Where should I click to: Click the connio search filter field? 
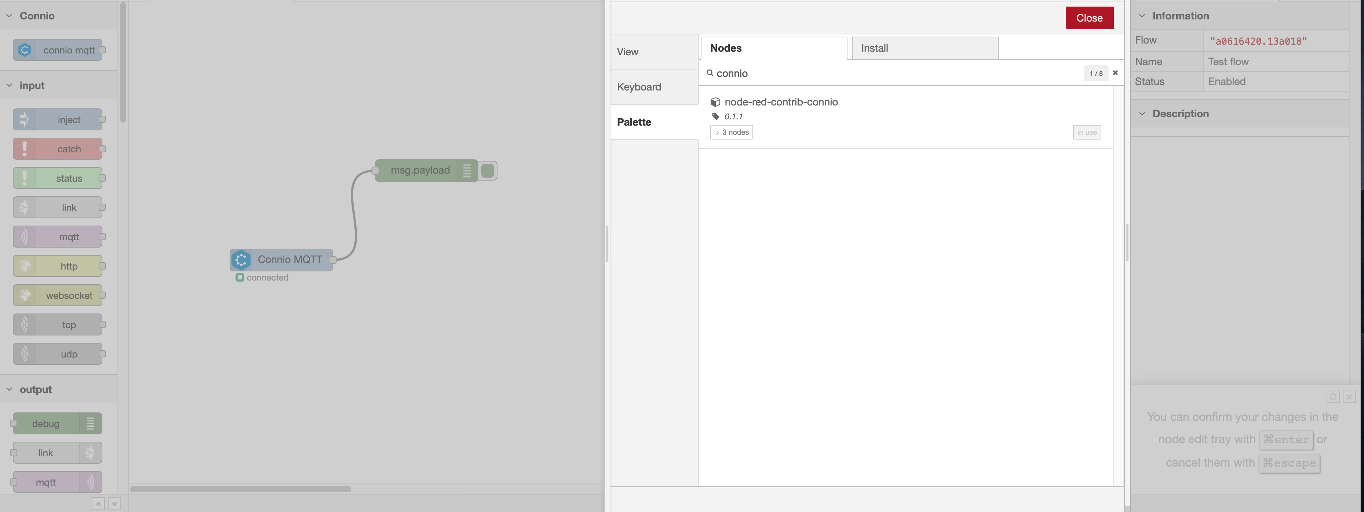point(895,74)
